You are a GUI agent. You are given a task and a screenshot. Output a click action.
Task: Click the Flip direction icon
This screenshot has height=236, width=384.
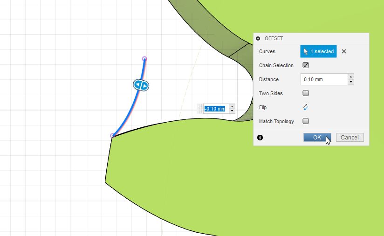(x=306, y=107)
